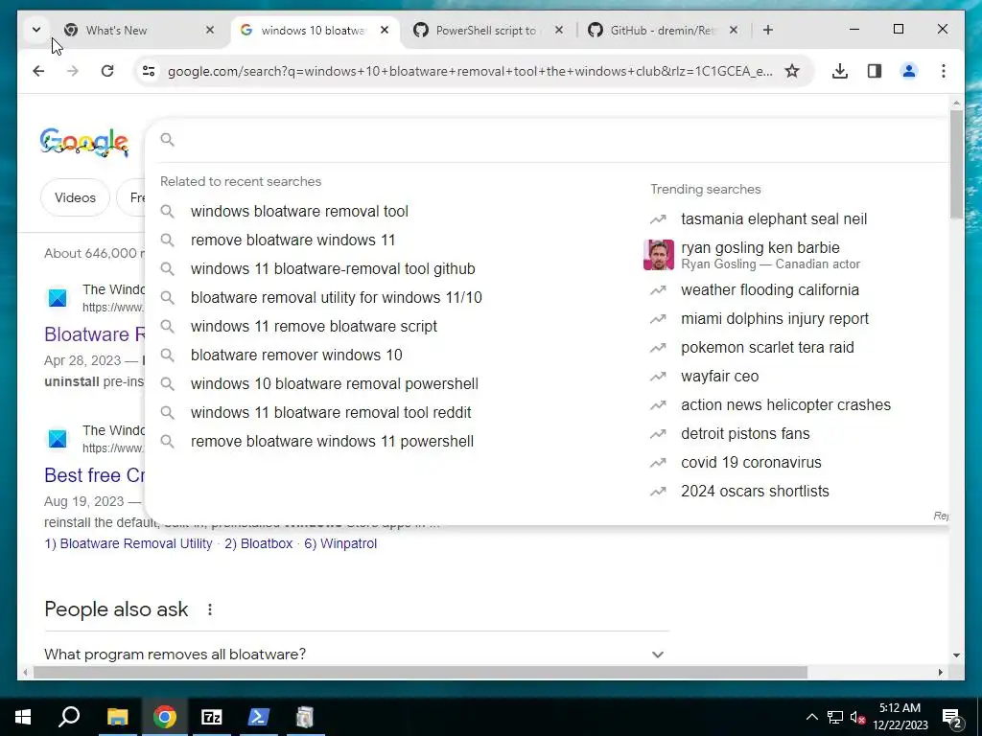Select 'bloatware remover windows 10' suggestion

tap(296, 356)
